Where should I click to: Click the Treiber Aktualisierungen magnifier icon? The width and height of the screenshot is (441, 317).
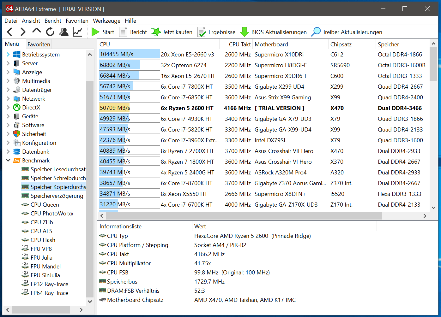(316, 32)
